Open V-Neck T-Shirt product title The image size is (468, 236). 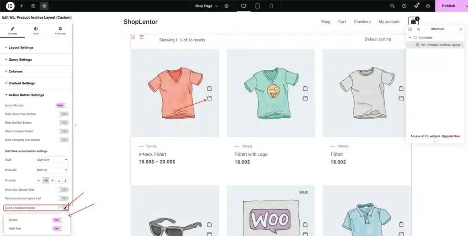[152, 154]
